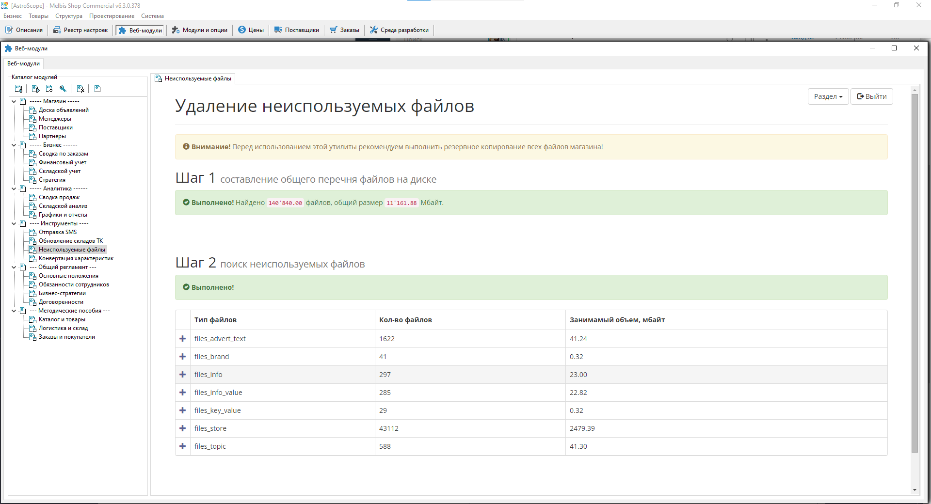Click the refresh module page icon
This screenshot has height=504, width=931.
pos(49,89)
